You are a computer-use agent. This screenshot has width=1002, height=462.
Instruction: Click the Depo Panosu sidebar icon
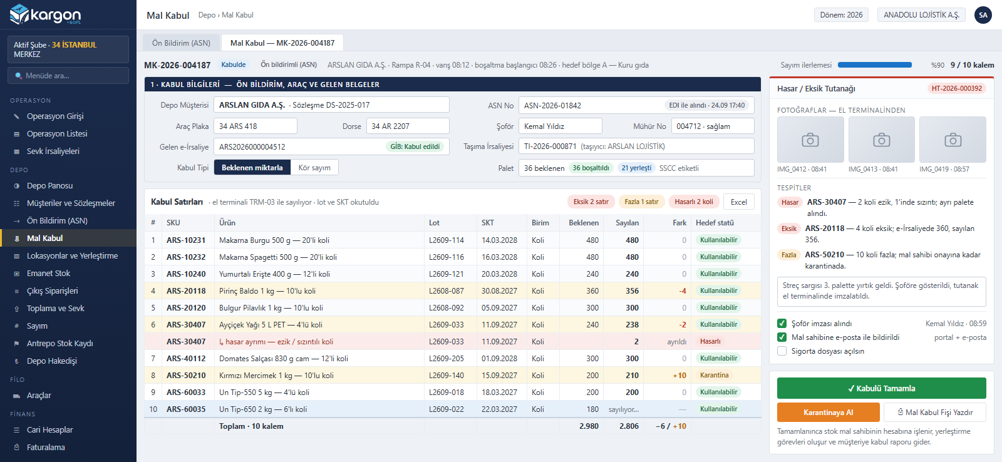[17, 186]
